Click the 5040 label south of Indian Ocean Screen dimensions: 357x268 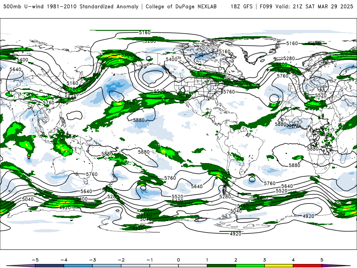pos(28,199)
